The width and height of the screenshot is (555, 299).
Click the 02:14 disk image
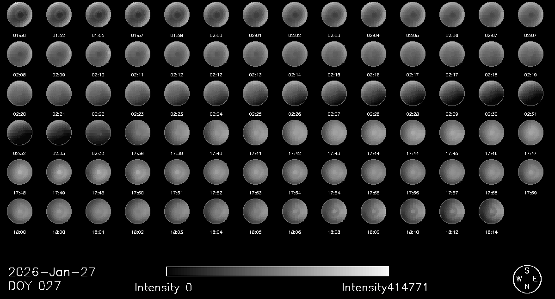coord(295,54)
